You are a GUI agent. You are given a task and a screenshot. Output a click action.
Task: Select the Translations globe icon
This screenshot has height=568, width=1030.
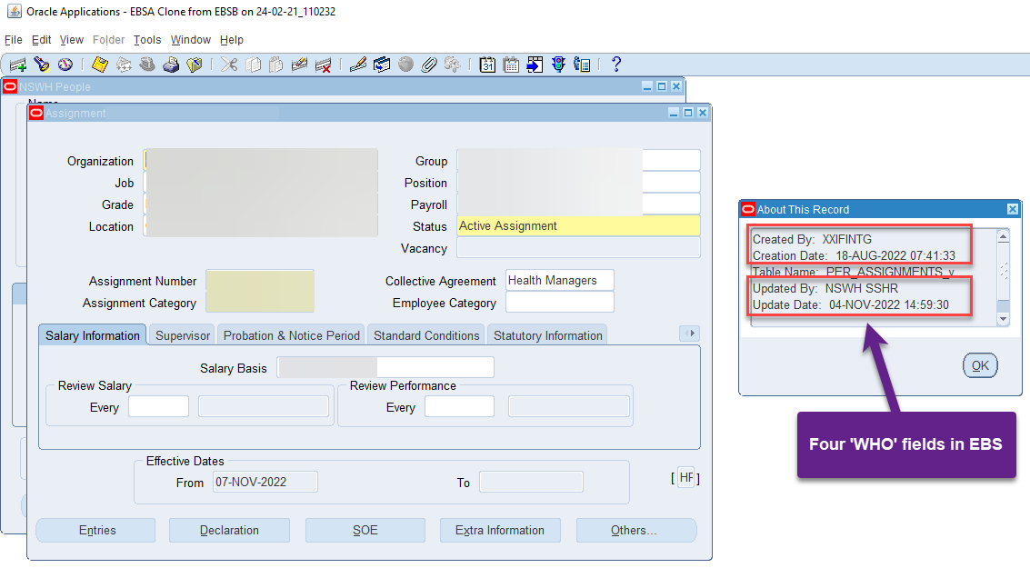(405, 65)
